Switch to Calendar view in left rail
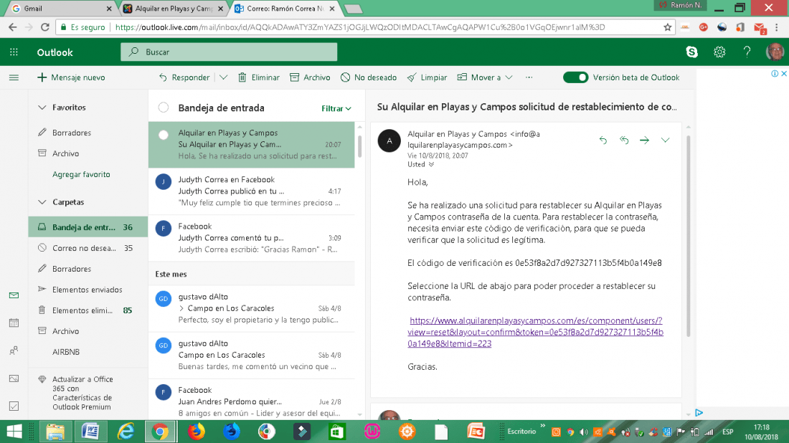Viewport: 789px width, 443px height. click(x=14, y=323)
